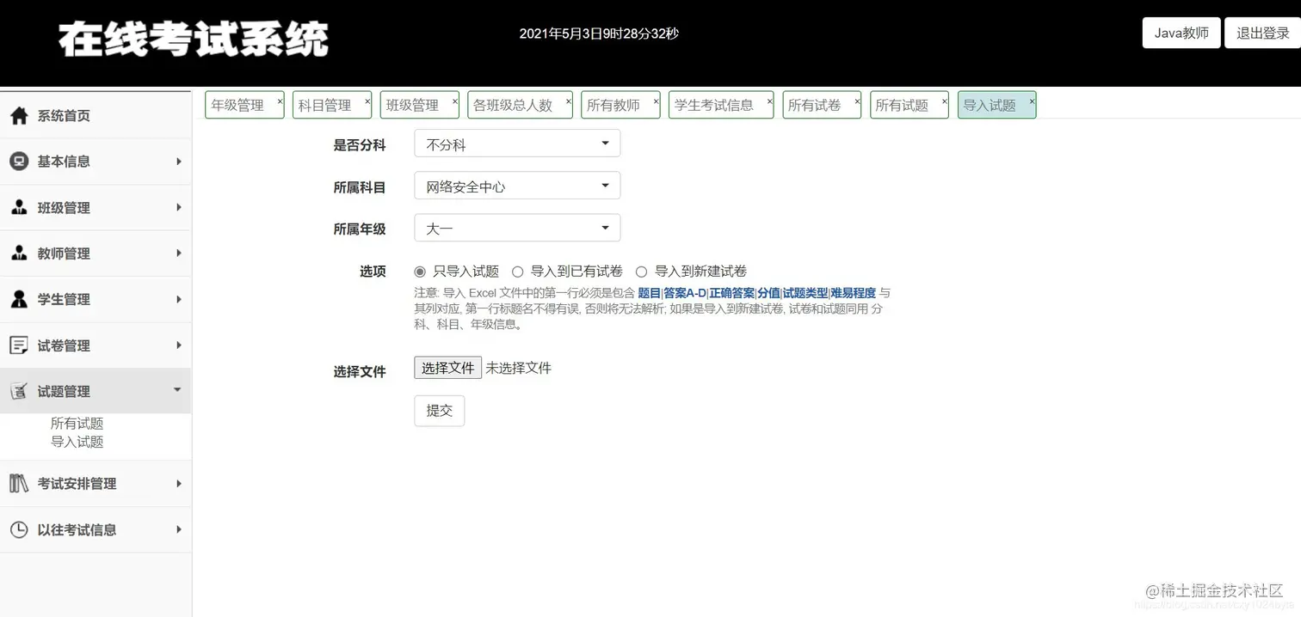Expand the 考试安排管理 sidebar arrow
This screenshot has width=1301, height=617.
click(178, 483)
